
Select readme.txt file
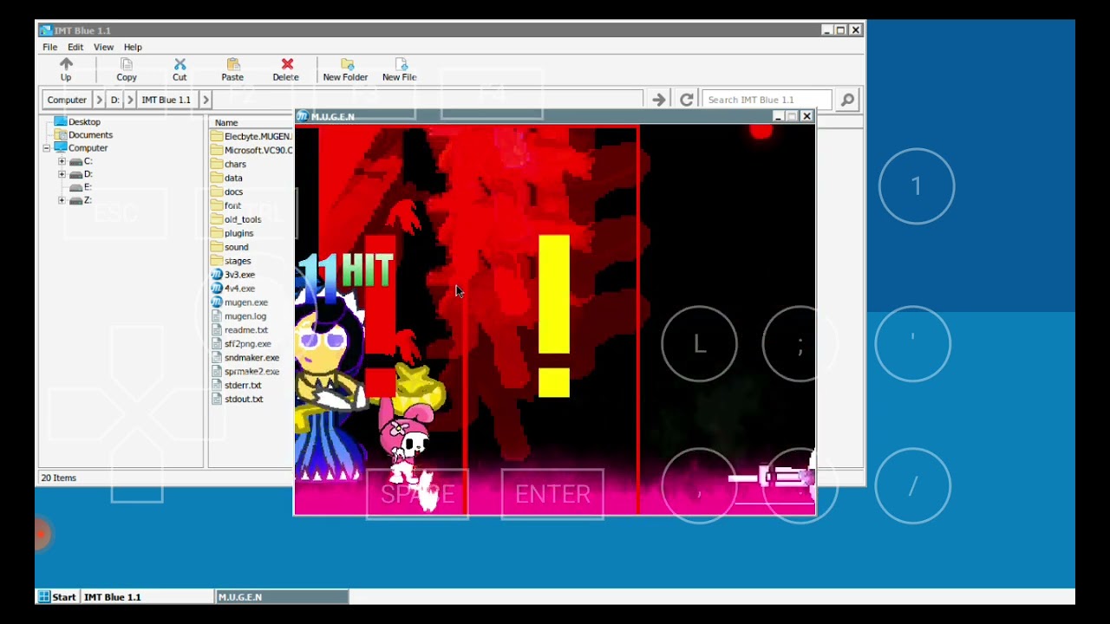[x=240, y=330]
